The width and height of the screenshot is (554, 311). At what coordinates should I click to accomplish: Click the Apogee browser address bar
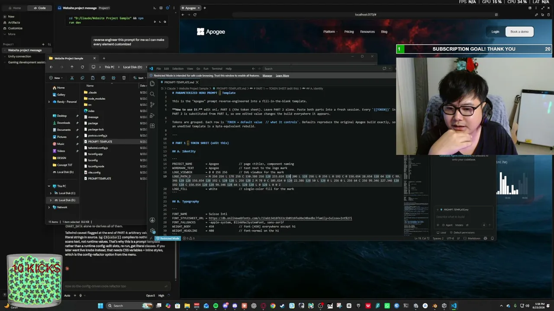365,15
